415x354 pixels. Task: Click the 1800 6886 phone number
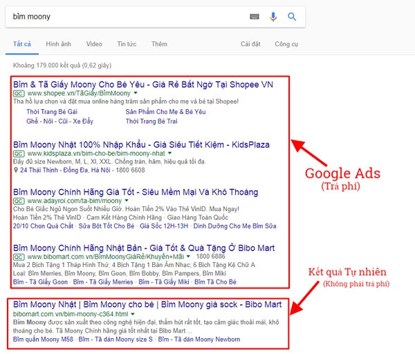tap(211, 256)
